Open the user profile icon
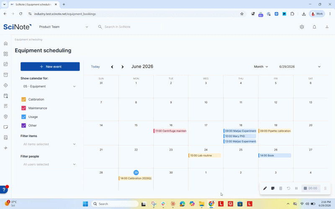The height and width of the screenshot is (209, 335). [x=327, y=27]
